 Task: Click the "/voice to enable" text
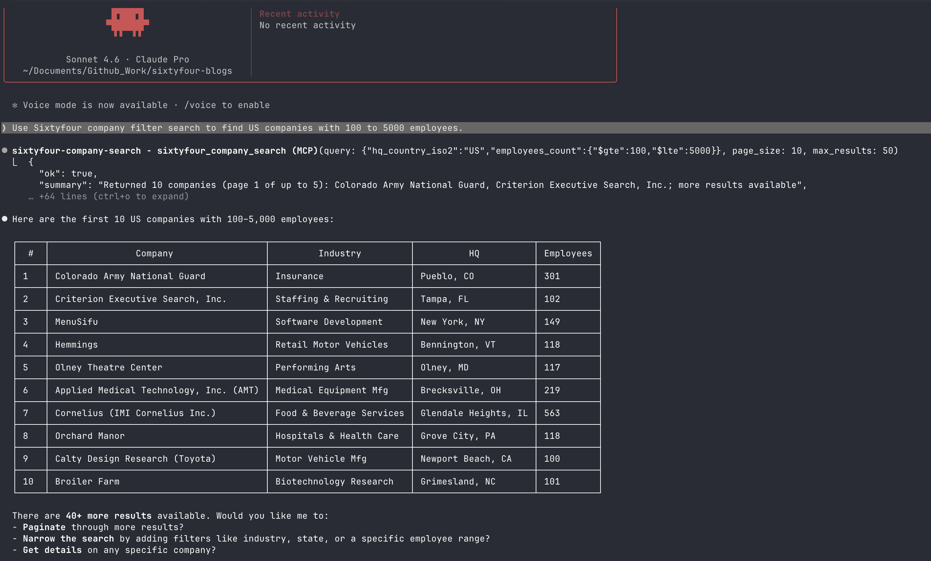[227, 105]
